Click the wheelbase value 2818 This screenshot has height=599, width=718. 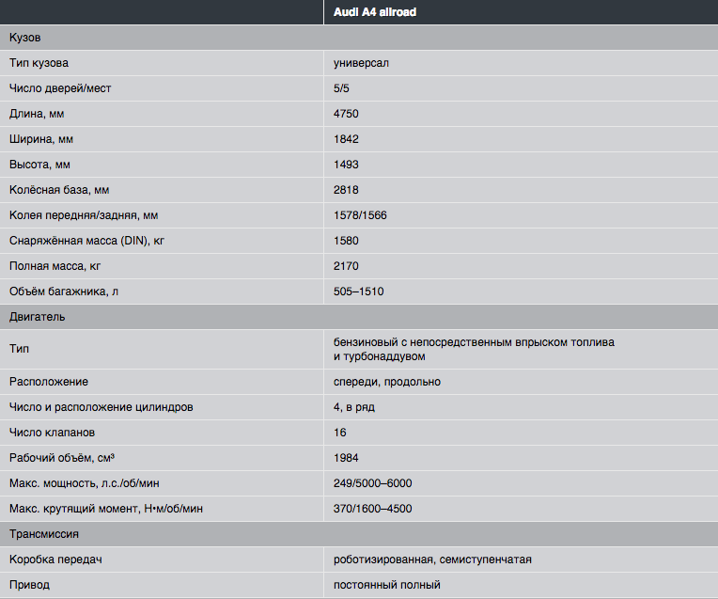click(x=346, y=190)
